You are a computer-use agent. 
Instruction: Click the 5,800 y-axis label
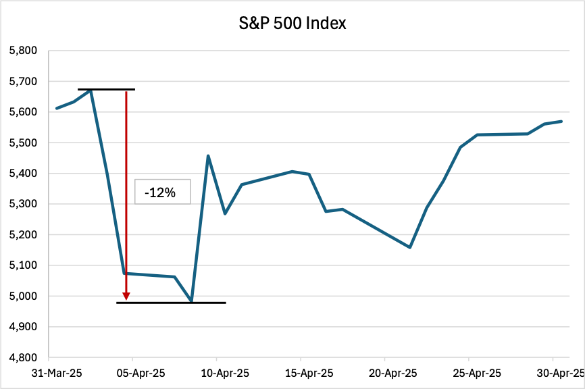click(x=23, y=51)
